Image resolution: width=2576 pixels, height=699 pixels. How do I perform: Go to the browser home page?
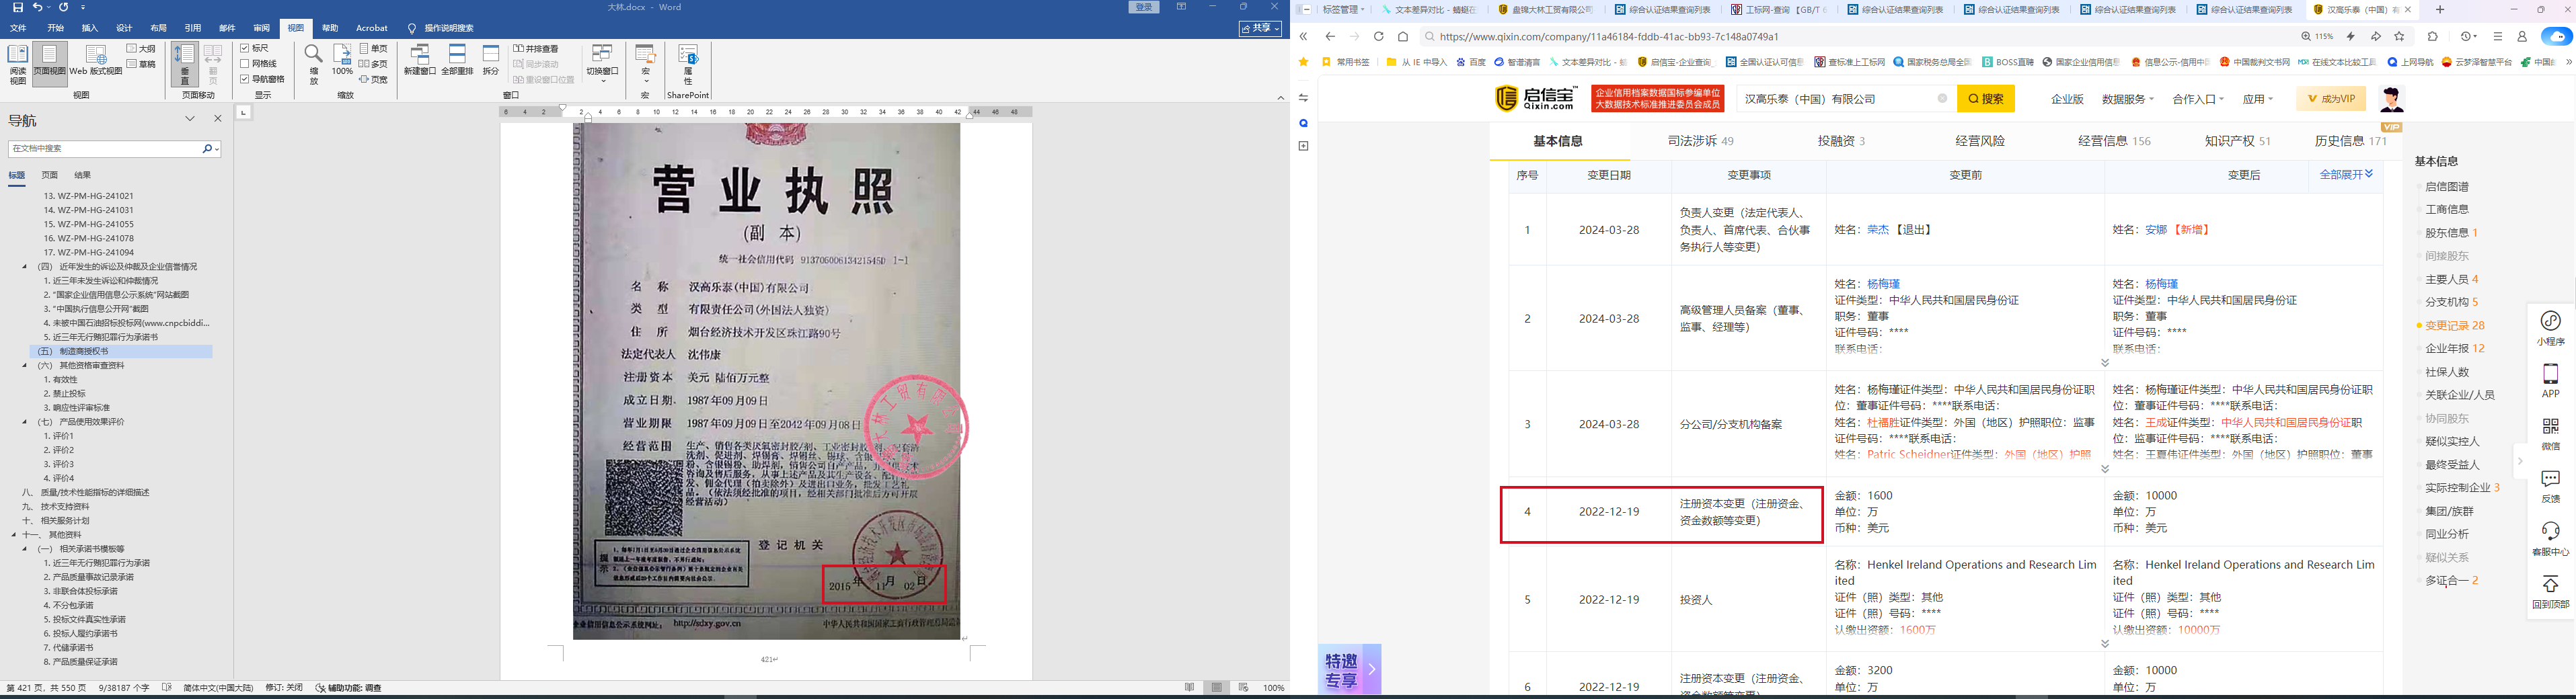[1403, 36]
